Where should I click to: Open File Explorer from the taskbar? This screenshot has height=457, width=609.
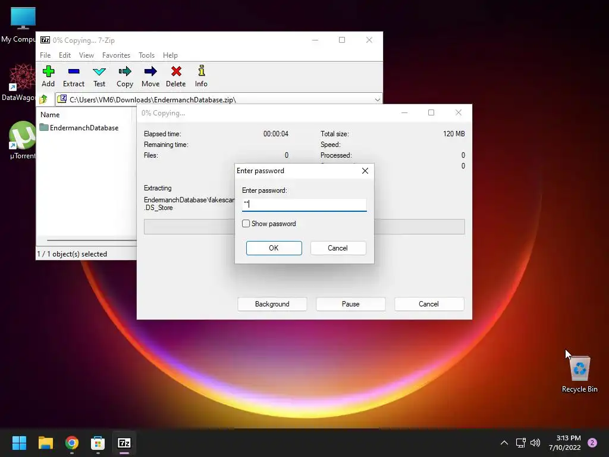(x=45, y=443)
